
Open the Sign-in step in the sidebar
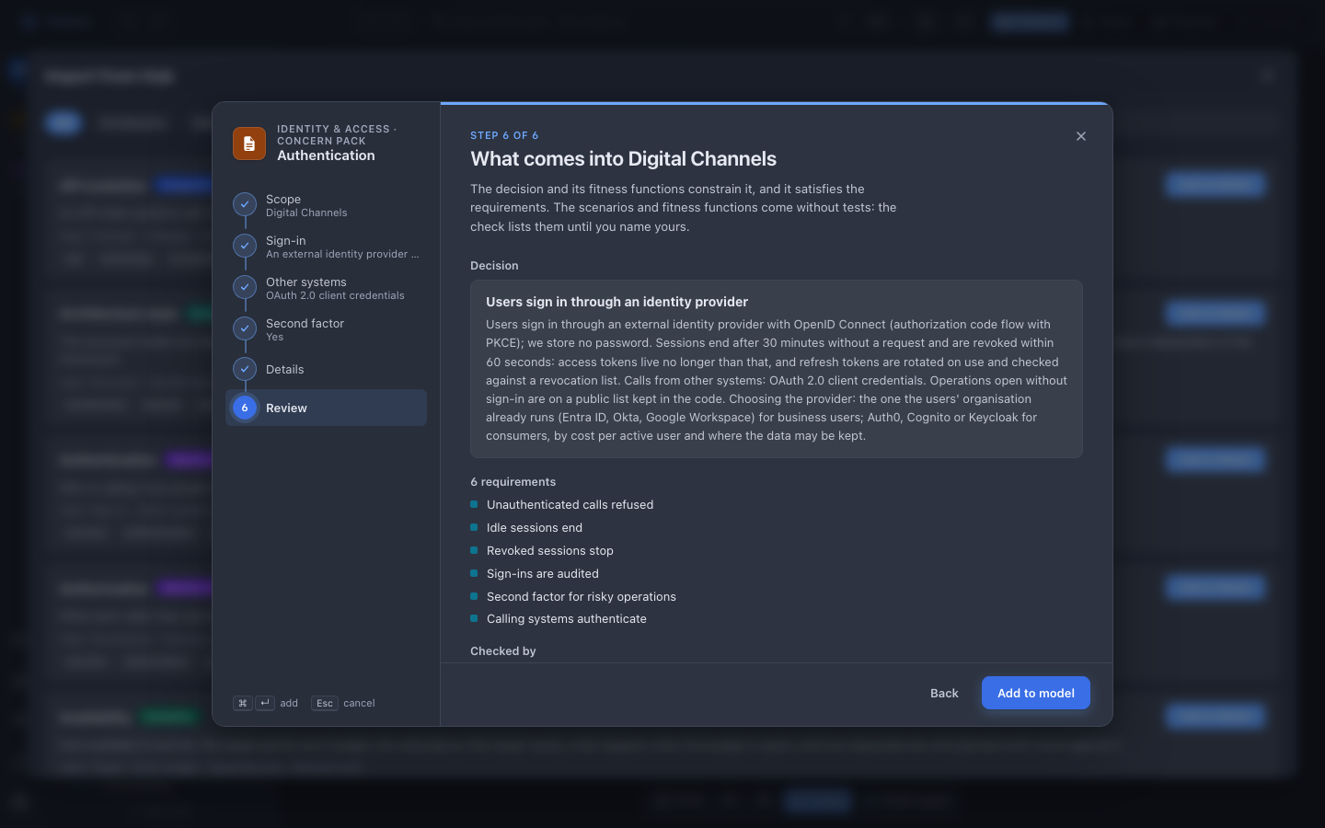pyautogui.click(x=326, y=247)
